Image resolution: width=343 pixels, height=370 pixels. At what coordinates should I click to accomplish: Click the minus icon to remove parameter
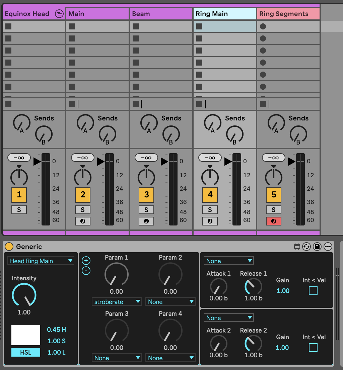86,271
